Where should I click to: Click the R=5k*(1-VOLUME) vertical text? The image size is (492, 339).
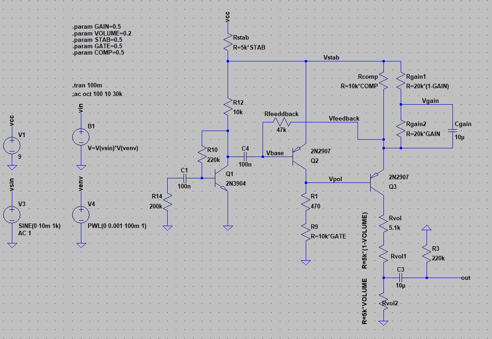[364, 241]
